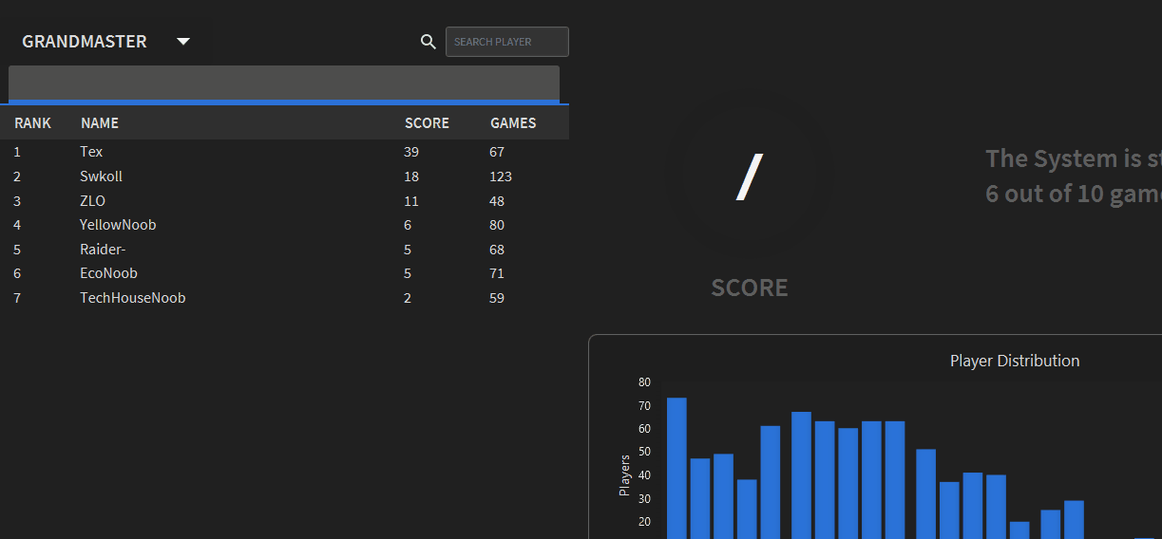Select player Raider- in leaderboard
Viewport: 1162px width, 539px height.
coord(103,250)
